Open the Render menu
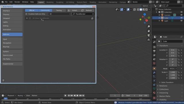This screenshot has width=184, height=104. 17,2
